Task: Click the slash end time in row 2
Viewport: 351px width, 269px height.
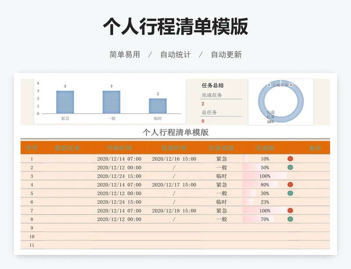Action: 174,168
